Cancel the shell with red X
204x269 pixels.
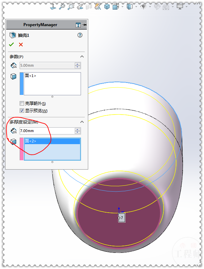coord(21,45)
